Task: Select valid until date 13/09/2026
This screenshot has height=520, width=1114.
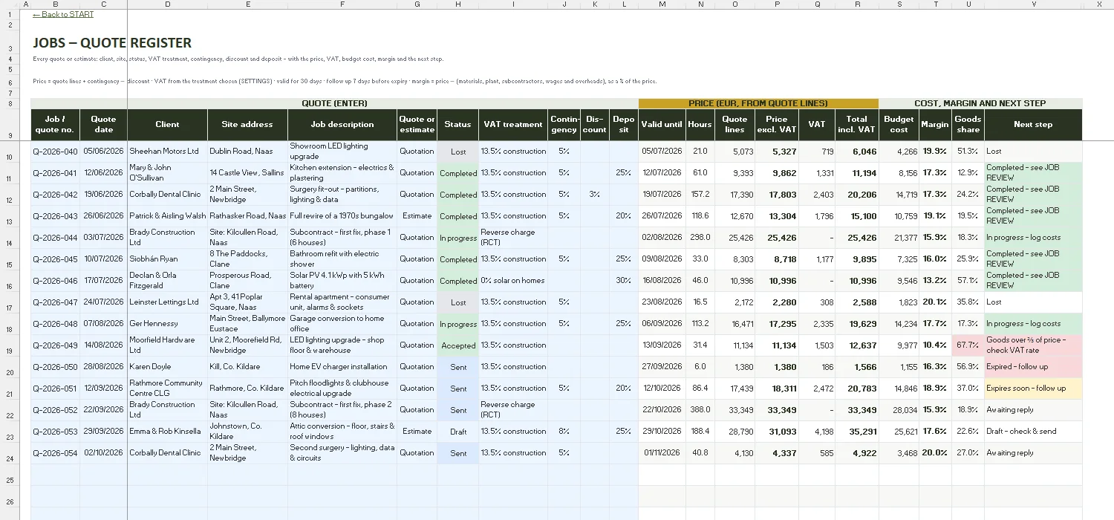Action: pyautogui.click(x=662, y=345)
